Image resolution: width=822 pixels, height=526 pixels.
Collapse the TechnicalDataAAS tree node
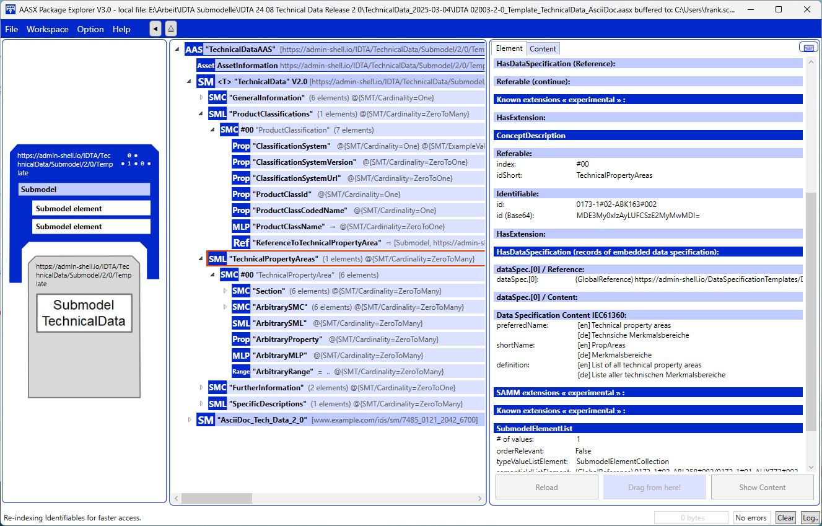coord(178,50)
